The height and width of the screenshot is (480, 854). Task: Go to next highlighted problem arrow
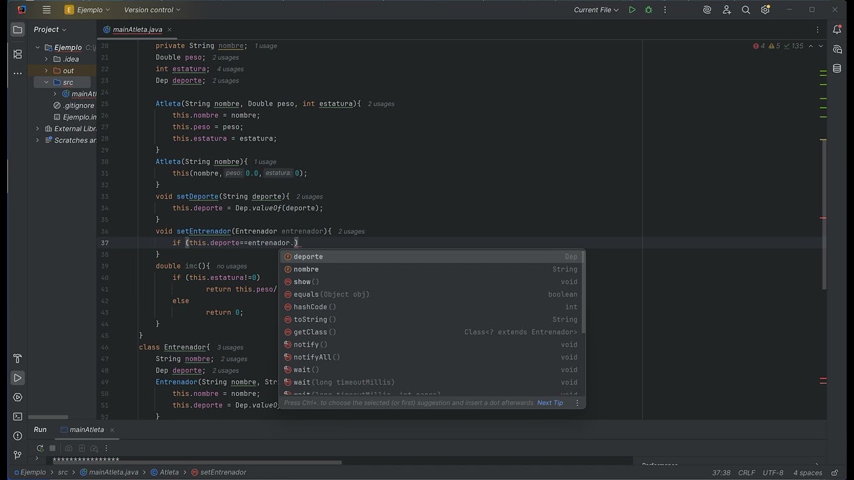(x=821, y=46)
